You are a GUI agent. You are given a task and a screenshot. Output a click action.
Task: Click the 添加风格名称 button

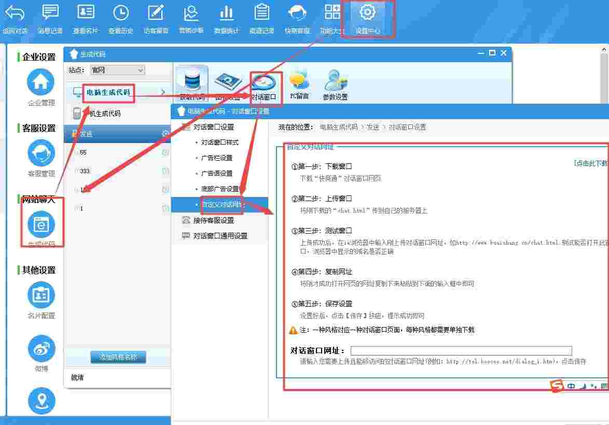[117, 357]
